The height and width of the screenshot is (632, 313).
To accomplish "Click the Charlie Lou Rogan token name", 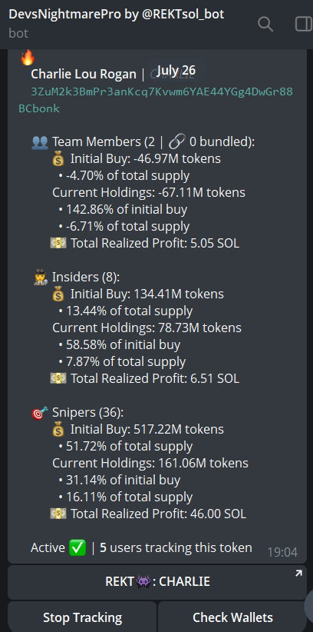I will (x=84, y=74).
